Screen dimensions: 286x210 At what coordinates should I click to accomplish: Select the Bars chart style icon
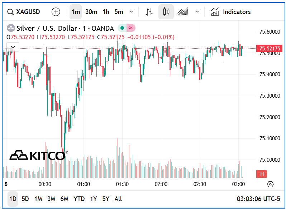[149, 12]
